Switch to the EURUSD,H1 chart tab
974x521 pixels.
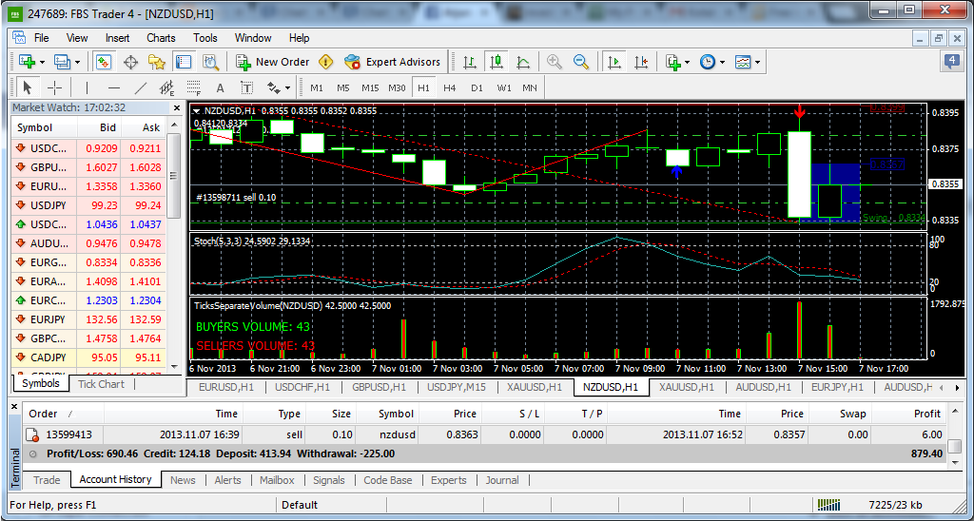click(226, 387)
